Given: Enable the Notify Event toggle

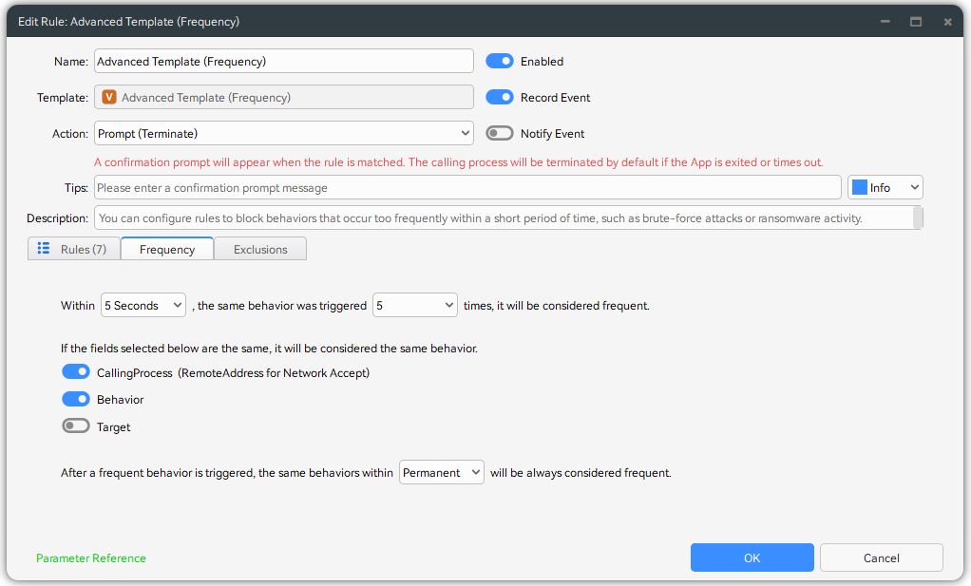Looking at the screenshot, I should click(x=500, y=134).
